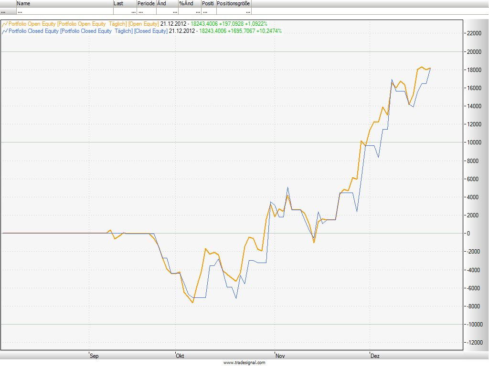
Task: Open the www.tradesignal.com link
Action: [244, 363]
